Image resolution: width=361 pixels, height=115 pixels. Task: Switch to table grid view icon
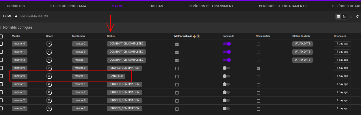point(338,16)
